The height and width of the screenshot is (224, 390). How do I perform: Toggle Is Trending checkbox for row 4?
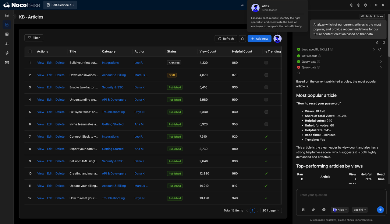coord(266,100)
